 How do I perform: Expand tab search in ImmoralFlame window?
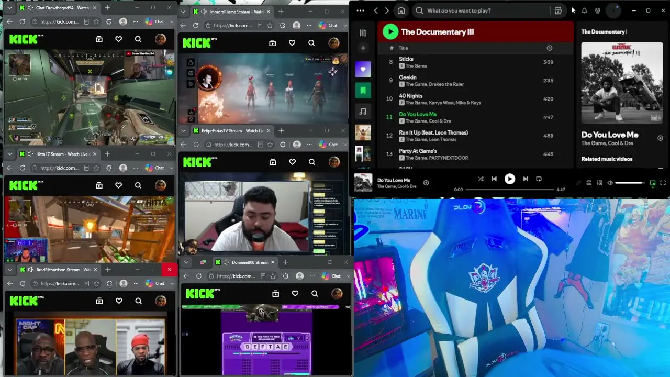tap(183, 12)
